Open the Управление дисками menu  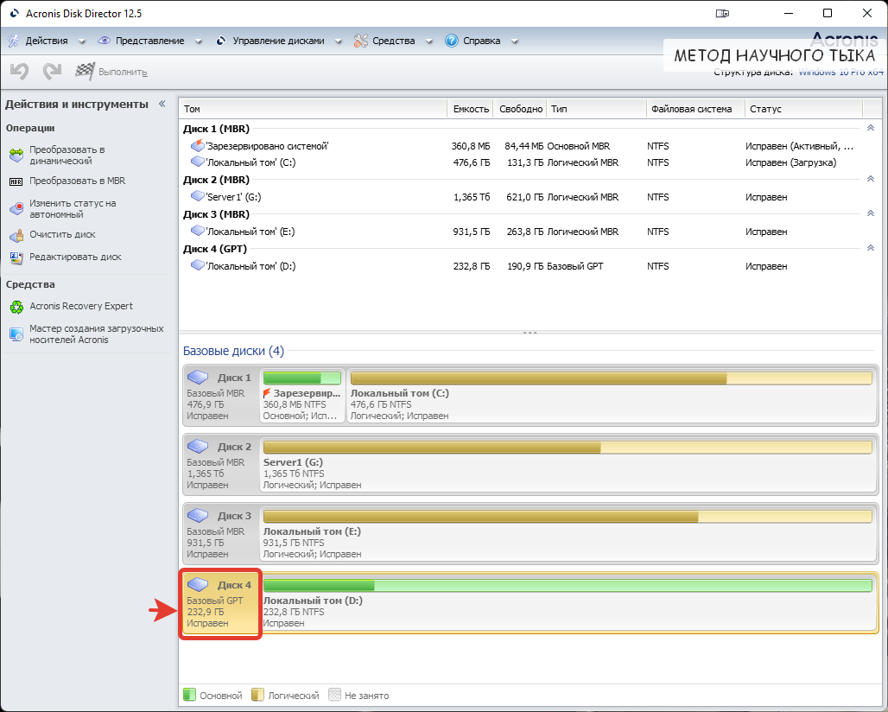[x=279, y=41]
